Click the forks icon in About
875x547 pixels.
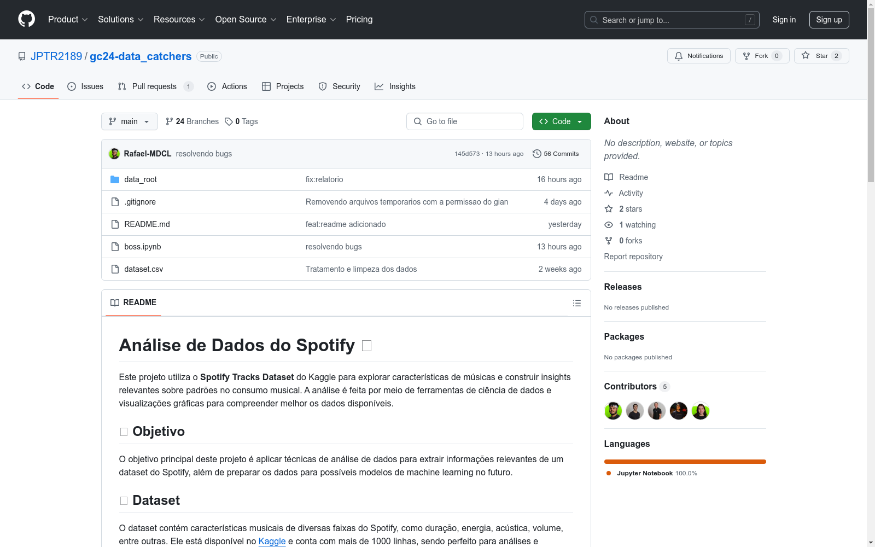coord(609,241)
